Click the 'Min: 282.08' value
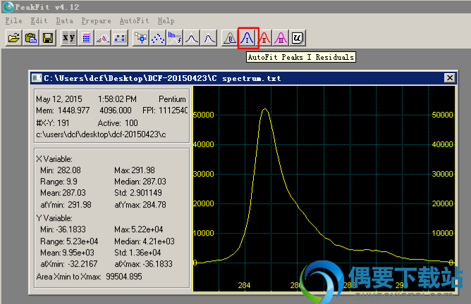471x304 pixels. (x=61, y=170)
